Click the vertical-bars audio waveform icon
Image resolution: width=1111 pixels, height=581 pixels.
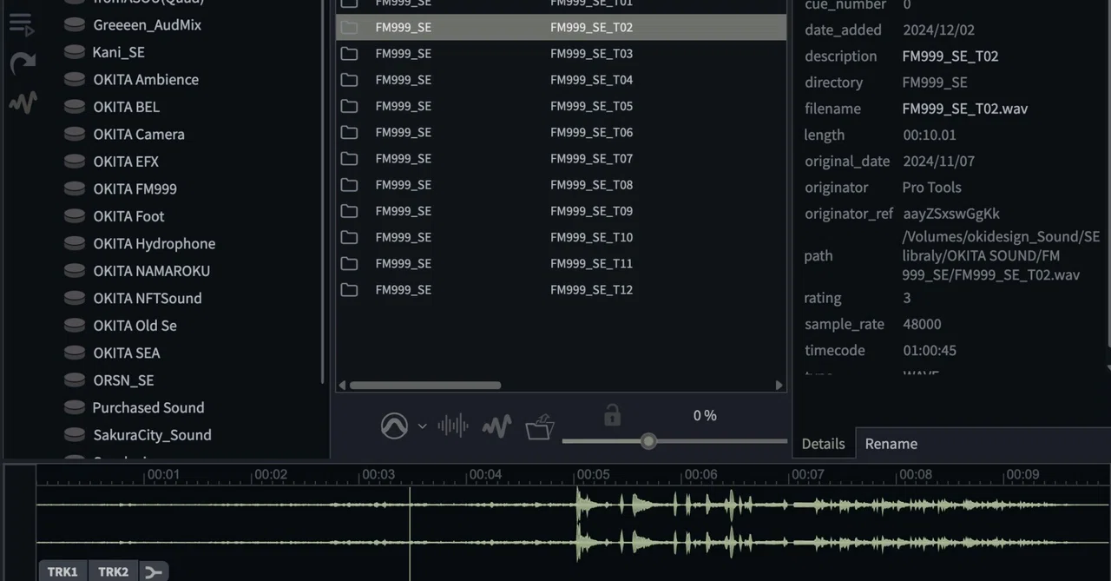[x=453, y=426]
